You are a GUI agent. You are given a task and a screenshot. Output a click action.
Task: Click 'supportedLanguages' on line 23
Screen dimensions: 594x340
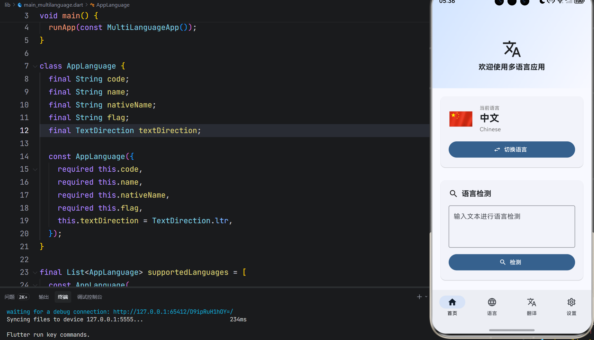click(x=188, y=272)
